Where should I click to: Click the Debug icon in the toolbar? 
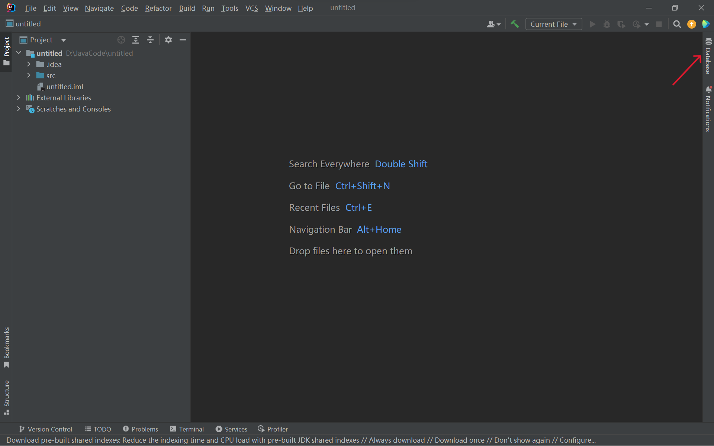607,24
